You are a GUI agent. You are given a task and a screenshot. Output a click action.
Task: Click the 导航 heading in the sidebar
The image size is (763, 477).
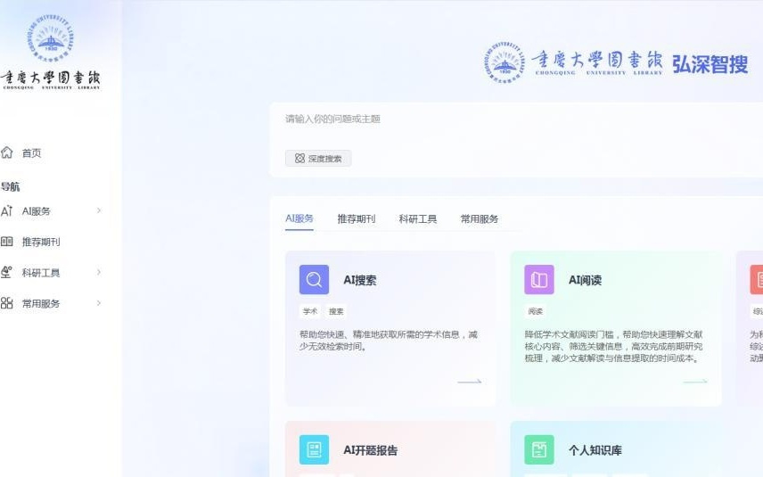click(x=10, y=186)
